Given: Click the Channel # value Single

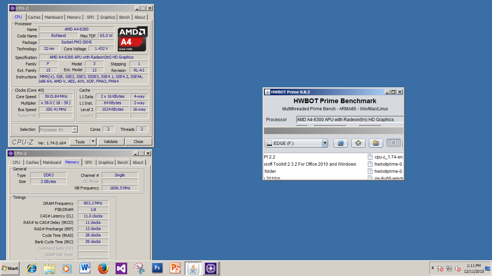Looking at the screenshot, I should click(x=120, y=175).
